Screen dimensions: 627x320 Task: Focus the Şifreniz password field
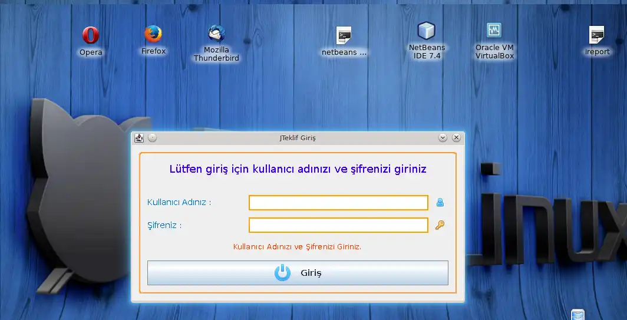tap(338, 225)
